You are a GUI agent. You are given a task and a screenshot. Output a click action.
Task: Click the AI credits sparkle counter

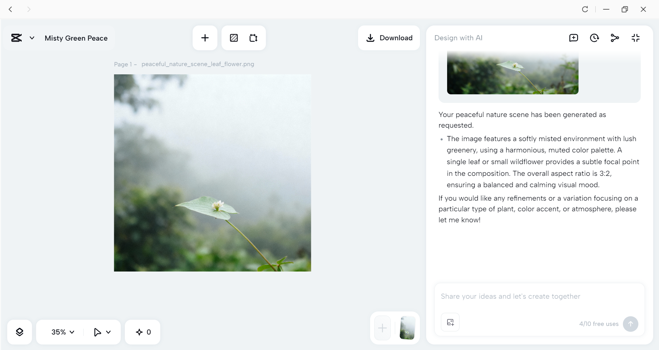click(143, 332)
